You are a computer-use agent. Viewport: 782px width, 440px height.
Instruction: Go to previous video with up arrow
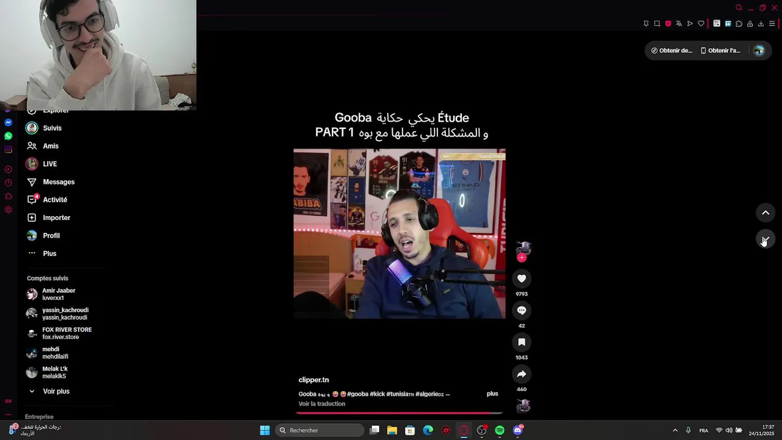click(x=765, y=213)
